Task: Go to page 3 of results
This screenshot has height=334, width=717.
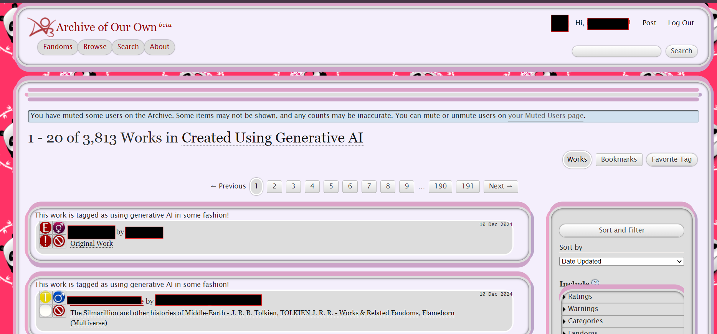Action: click(293, 186)
